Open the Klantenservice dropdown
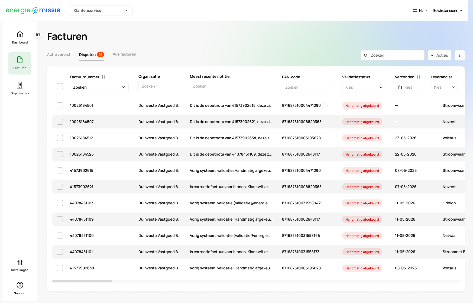The image size is (473, 303). point(101,10)
